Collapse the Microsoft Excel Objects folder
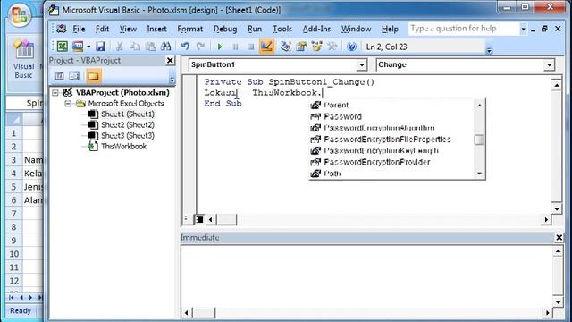 [68, 104]
